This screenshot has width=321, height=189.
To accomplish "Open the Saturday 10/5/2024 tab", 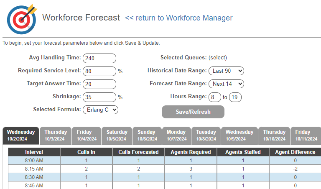I will click(x=117, y=135).
